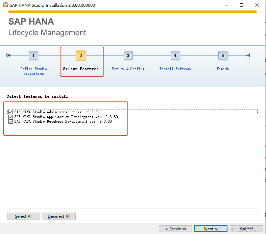266x234 pixels.
Task: Click the 'Select features to install' heading
Action: point(37,96)
